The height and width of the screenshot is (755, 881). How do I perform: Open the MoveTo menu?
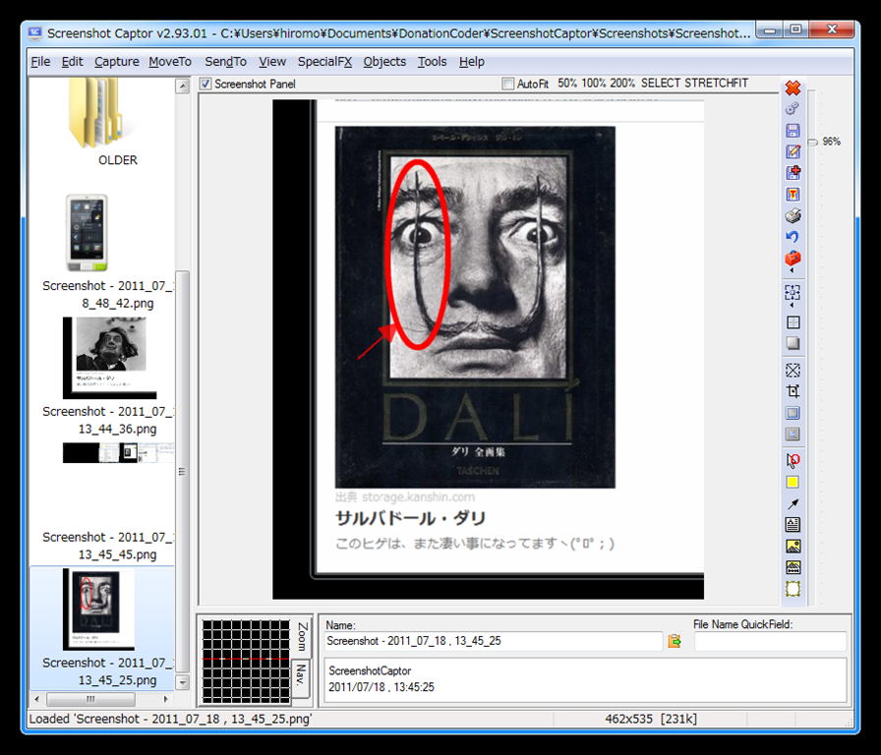tap(170, 62)
